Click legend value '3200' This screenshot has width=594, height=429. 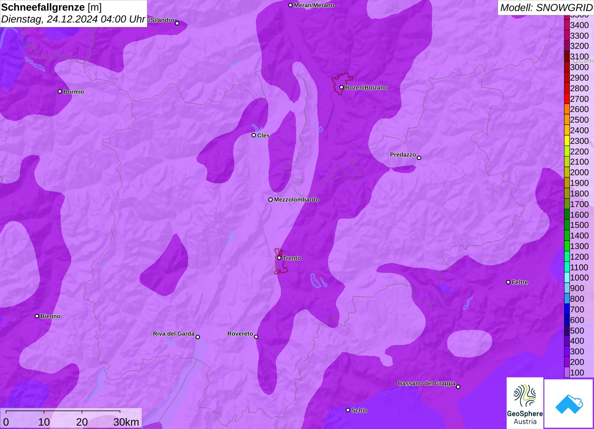(x=579, y=46)
